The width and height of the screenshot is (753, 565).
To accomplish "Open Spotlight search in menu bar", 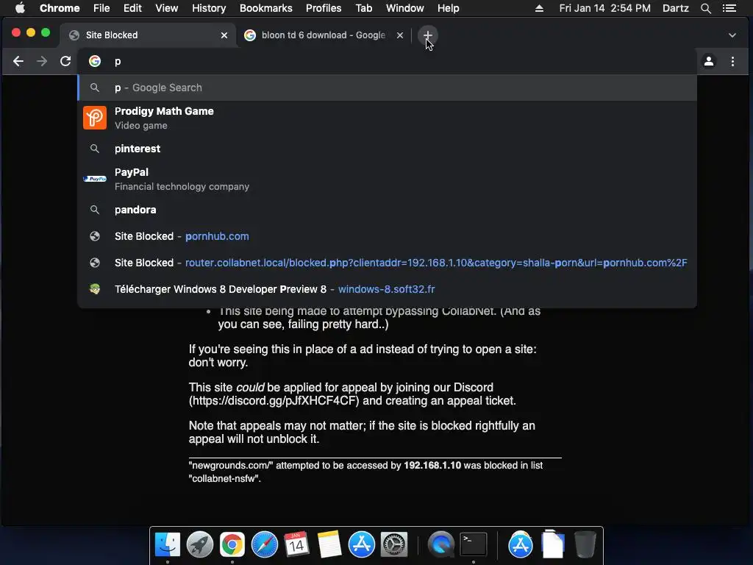I will (705, 8).
